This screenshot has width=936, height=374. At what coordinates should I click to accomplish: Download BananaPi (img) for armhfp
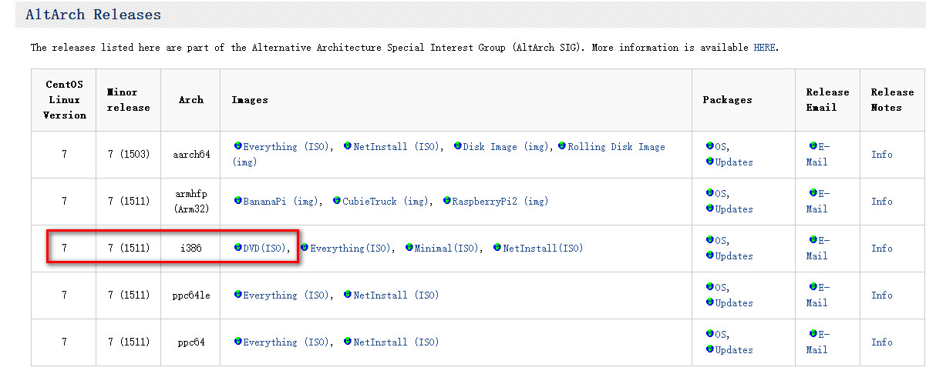[281, 202]
